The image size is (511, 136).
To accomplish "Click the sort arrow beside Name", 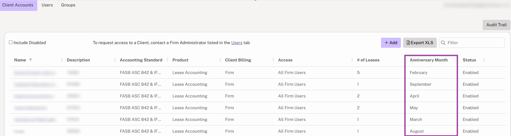I will 31,60.
